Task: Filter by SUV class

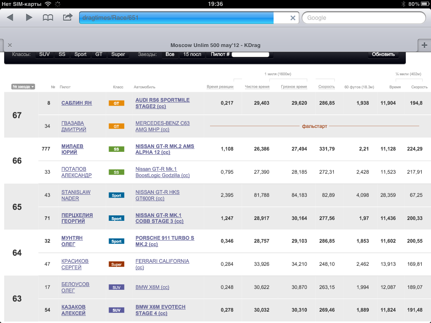Action: (44, 54)
